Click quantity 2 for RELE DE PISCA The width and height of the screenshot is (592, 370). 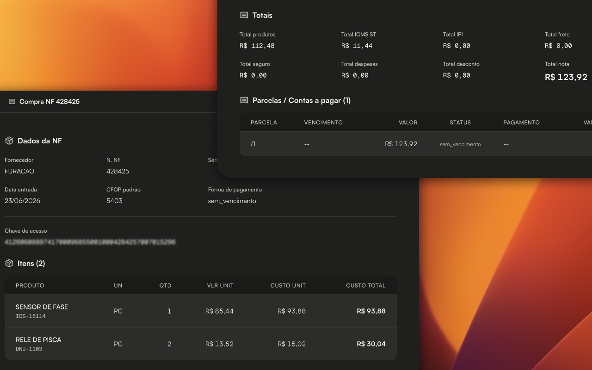tap(169, 344)
